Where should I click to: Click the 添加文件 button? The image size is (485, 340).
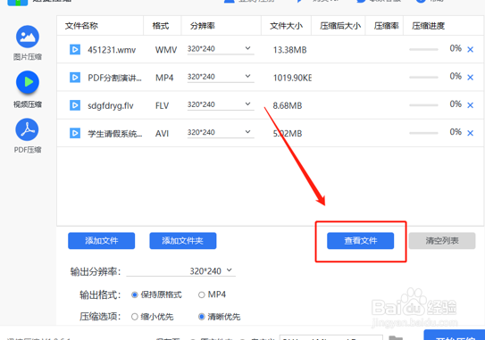tap(102, 241)
